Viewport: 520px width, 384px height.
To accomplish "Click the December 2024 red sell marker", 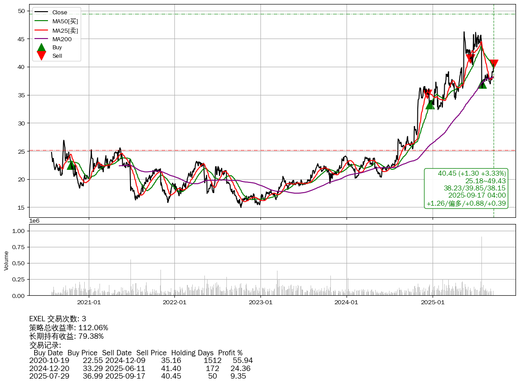I will [428, 93].
